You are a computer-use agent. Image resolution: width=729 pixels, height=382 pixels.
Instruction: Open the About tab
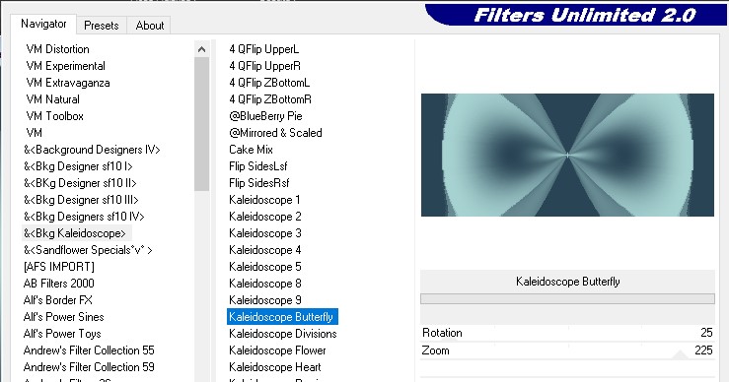pos(150,26)
